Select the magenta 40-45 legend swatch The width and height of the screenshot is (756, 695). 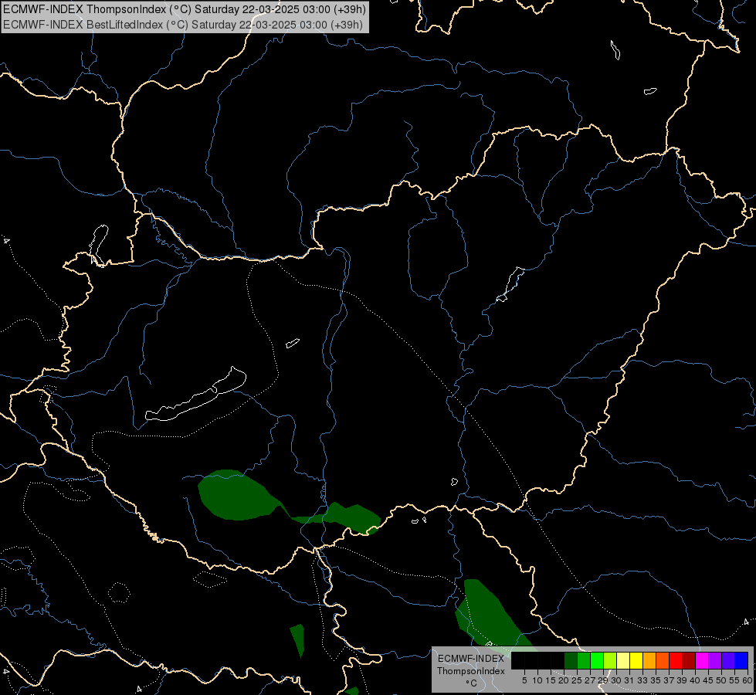tap(702, 661)
